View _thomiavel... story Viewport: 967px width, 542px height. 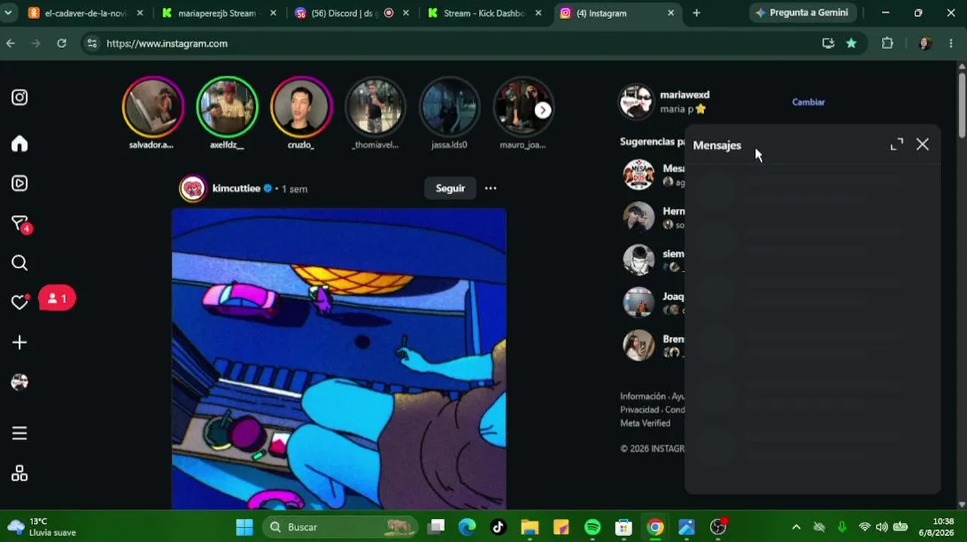(x=375, y=107)
